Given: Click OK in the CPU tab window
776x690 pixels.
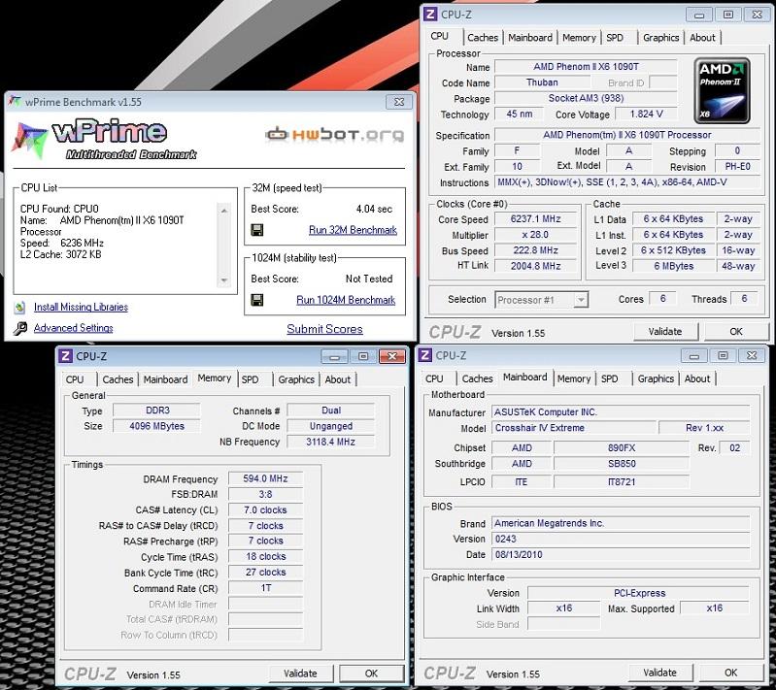Looking at the screenshot, I should [736, 331].
